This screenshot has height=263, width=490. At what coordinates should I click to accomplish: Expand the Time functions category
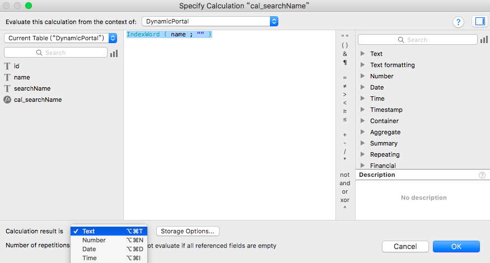pyautogui.click(x=362, y=98)
